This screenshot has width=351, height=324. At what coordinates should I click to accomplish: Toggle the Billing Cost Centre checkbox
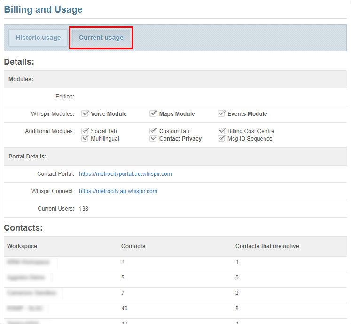tap(222, 130)
